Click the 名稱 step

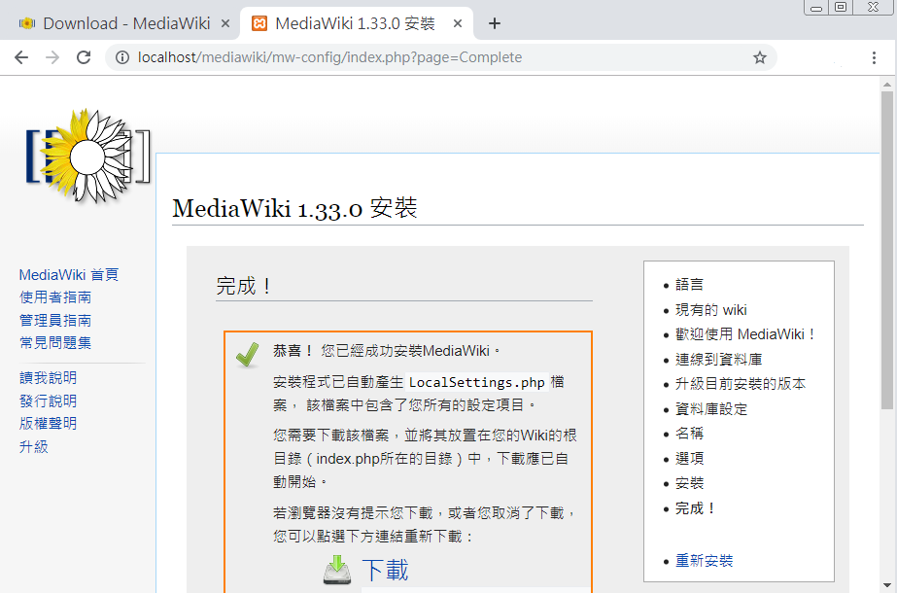click(x=689, y=434)
